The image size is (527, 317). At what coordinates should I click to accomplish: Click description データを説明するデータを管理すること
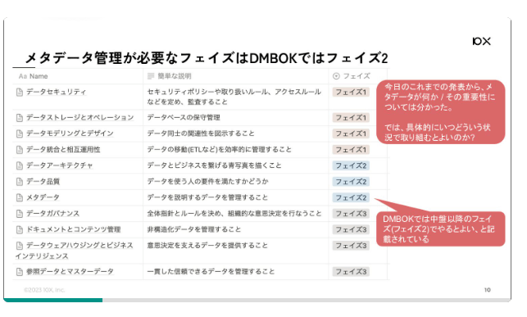coord(207,197)
